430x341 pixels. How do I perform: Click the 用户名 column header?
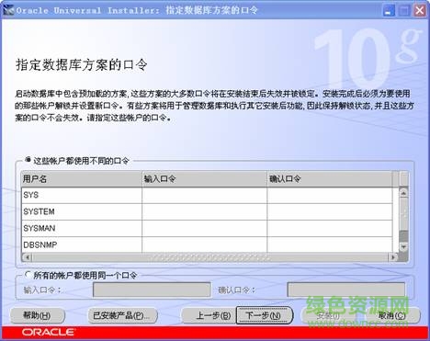point(82,179)
